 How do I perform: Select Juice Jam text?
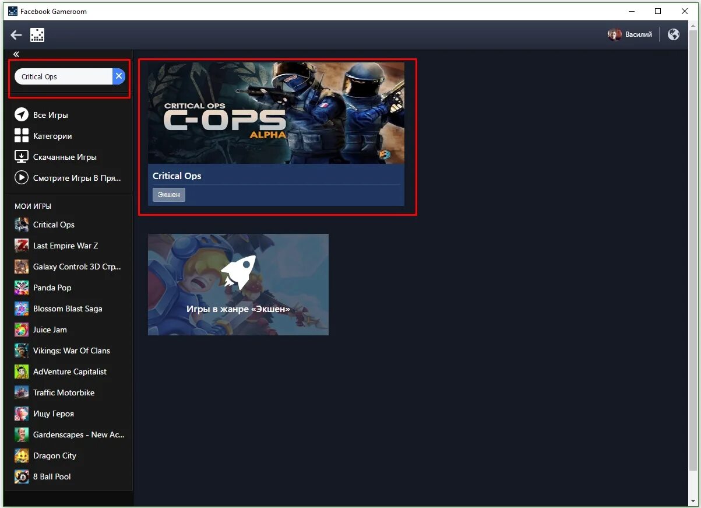pos(50,330)
